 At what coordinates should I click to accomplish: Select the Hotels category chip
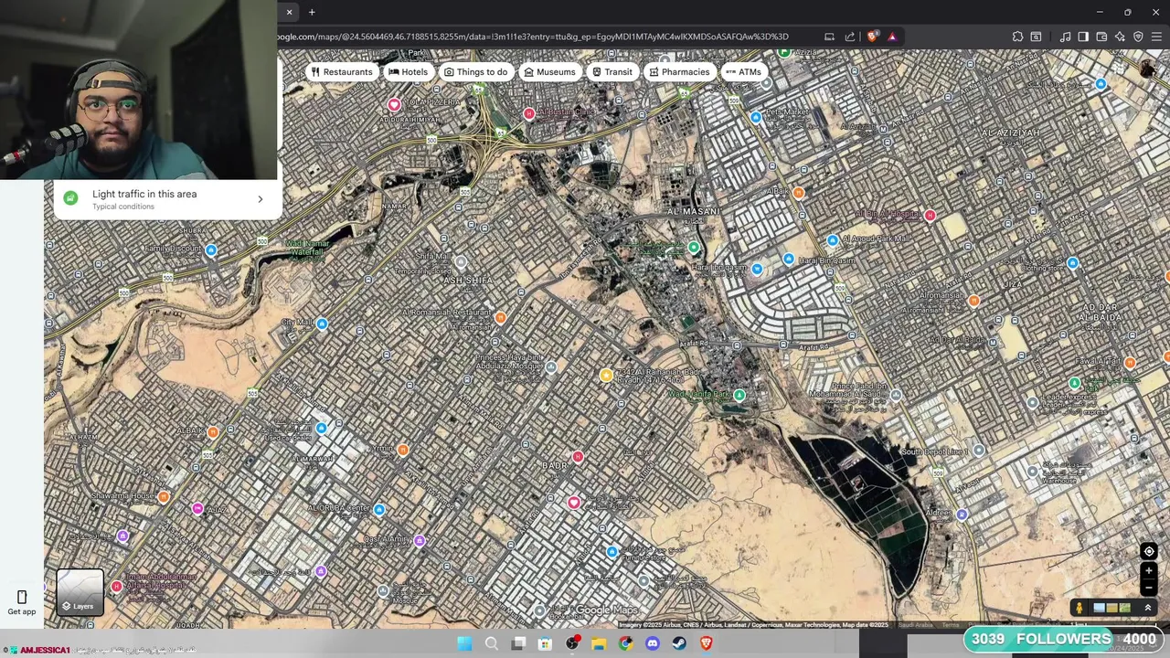pyautogui.click(x=408, y=71)
